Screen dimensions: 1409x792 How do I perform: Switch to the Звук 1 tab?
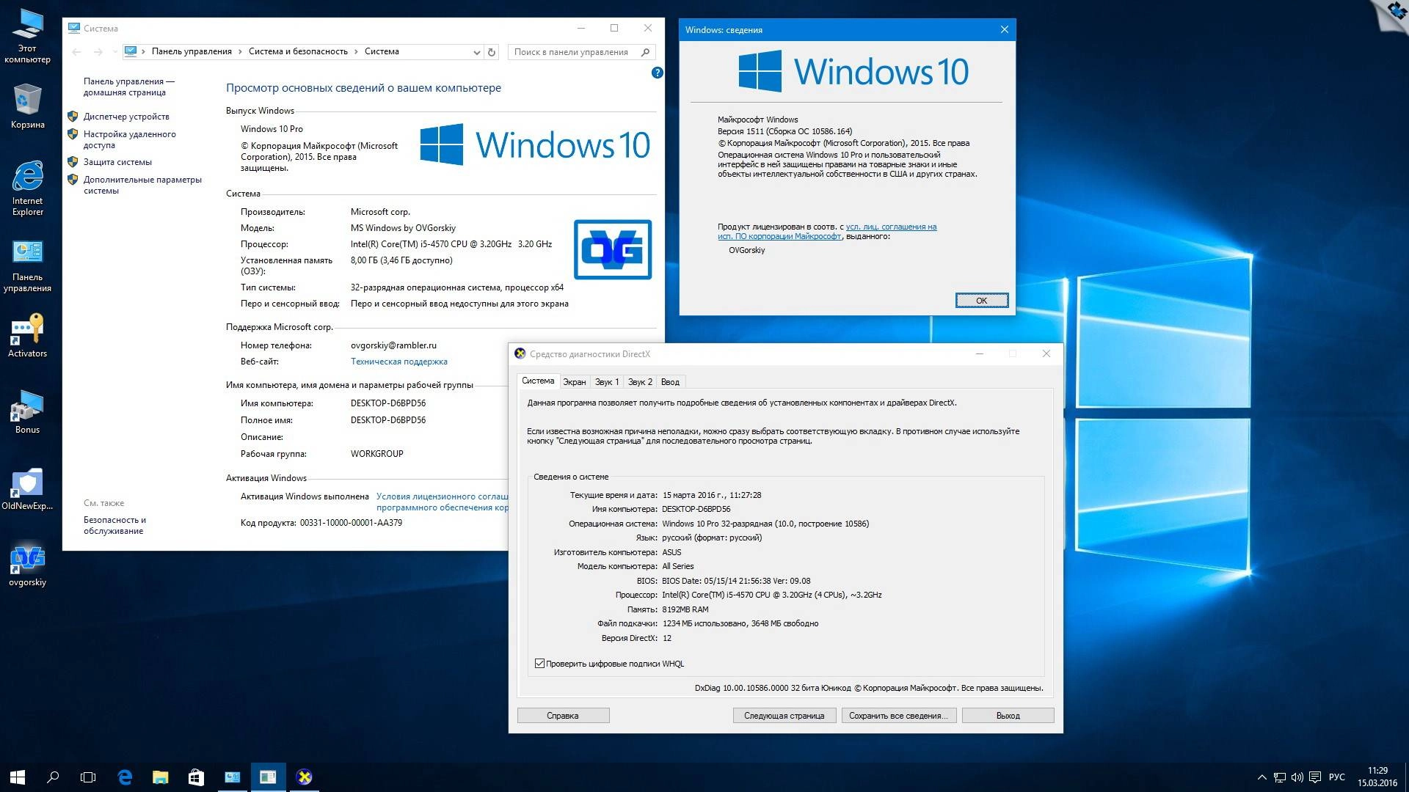[x=606, y=381]
